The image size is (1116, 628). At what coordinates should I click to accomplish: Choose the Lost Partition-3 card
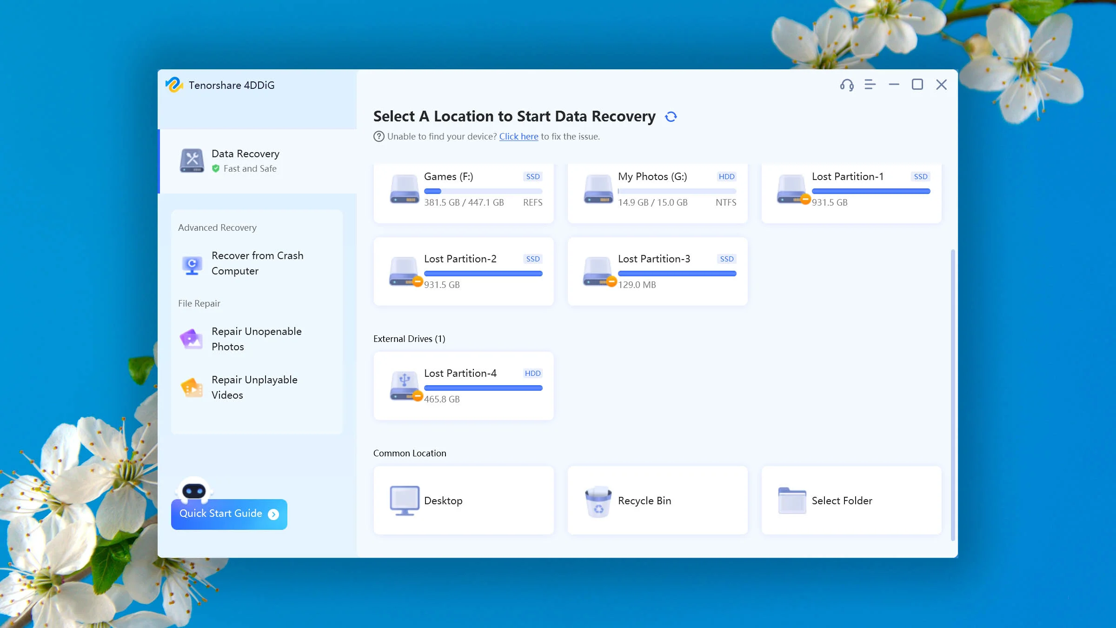657,271
